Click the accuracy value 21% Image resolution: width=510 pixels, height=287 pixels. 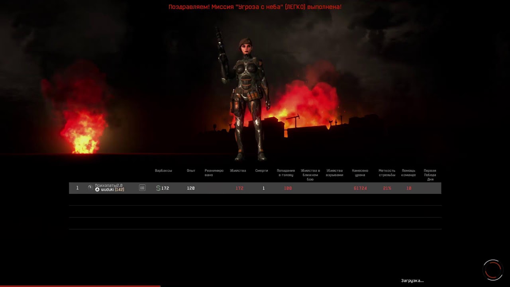pyautogui.click(x=387, y=188)
